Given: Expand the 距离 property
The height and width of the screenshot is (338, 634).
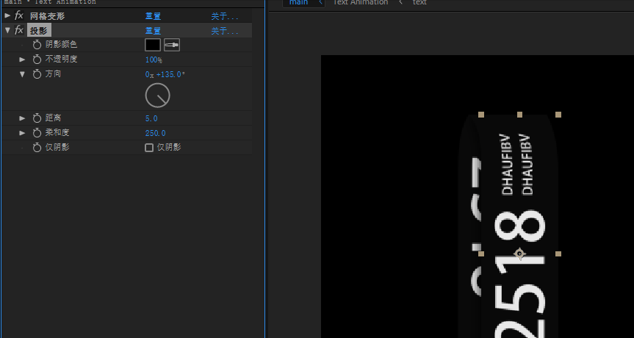Looking at the screenshot, I should (x=22, y=118).
